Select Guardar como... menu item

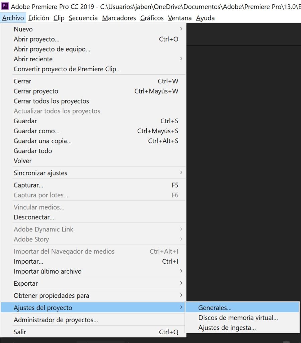pyautogui.click(x=93, y=131)
